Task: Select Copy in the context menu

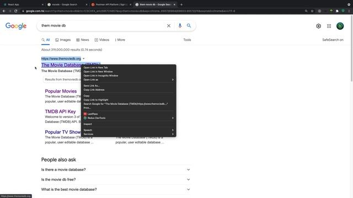Action: click(129, 96)
